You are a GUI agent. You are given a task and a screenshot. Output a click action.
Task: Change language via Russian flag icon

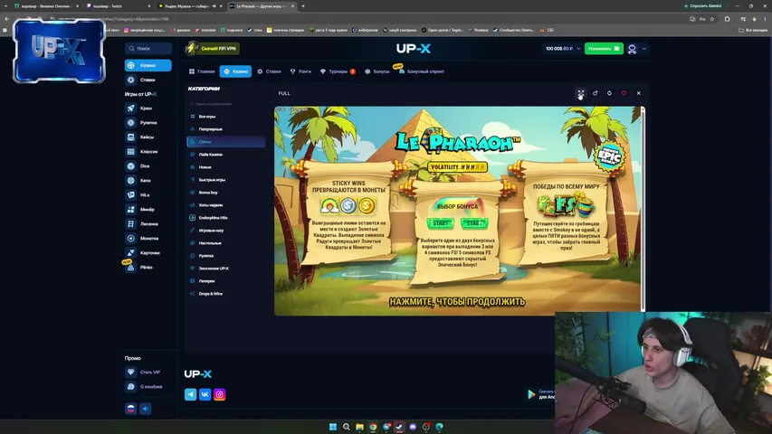130,409
